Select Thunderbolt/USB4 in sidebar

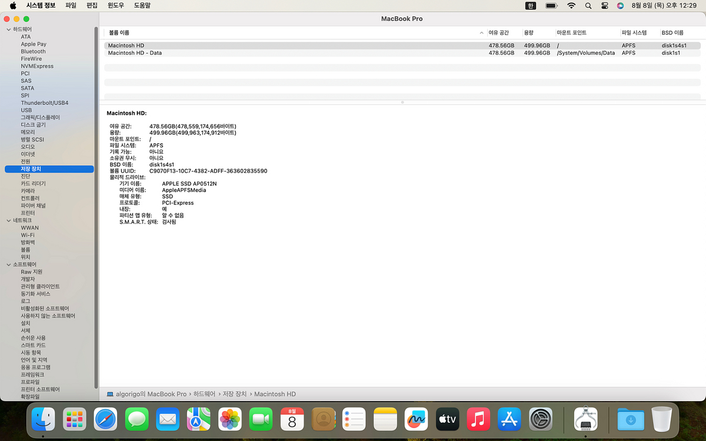pos(45,103)
